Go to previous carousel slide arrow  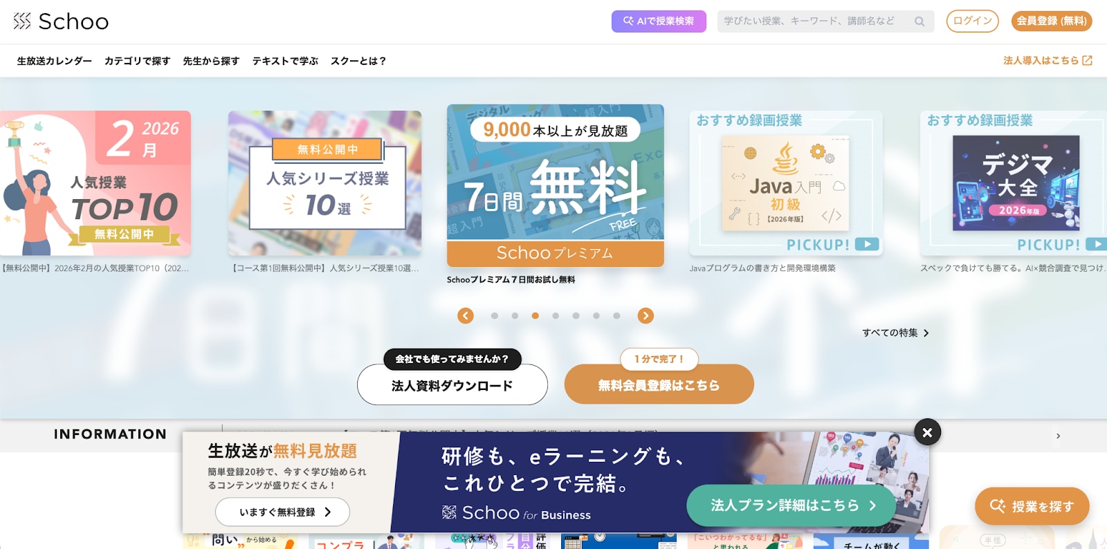tap(466, 315)
